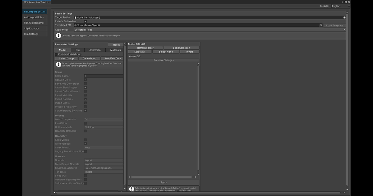Toggle Sort Hierarchy By Name

(85, 111)
